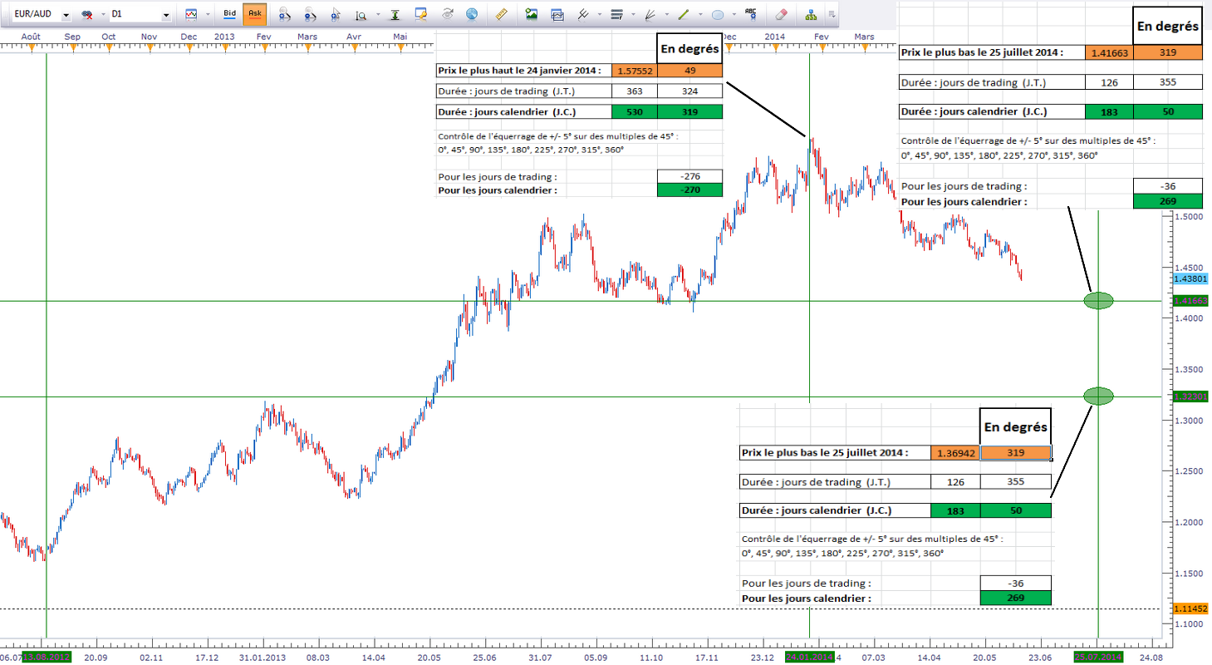Expand the pitchfork tool dropdown arrow
1212x665 pixels.
[x=598, y=15]
